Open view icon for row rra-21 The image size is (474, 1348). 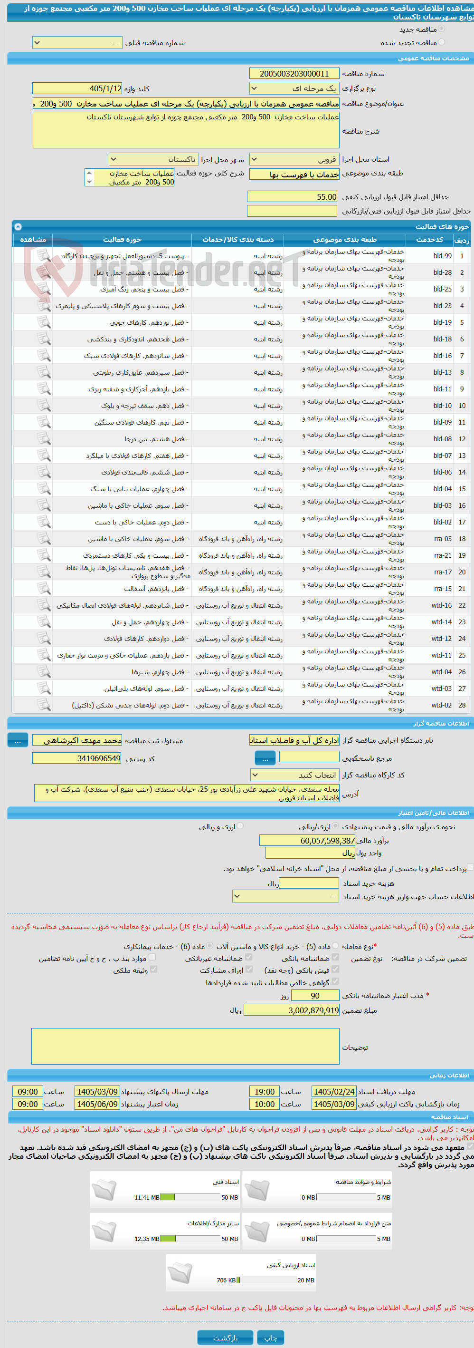click(x=44, y=555)
